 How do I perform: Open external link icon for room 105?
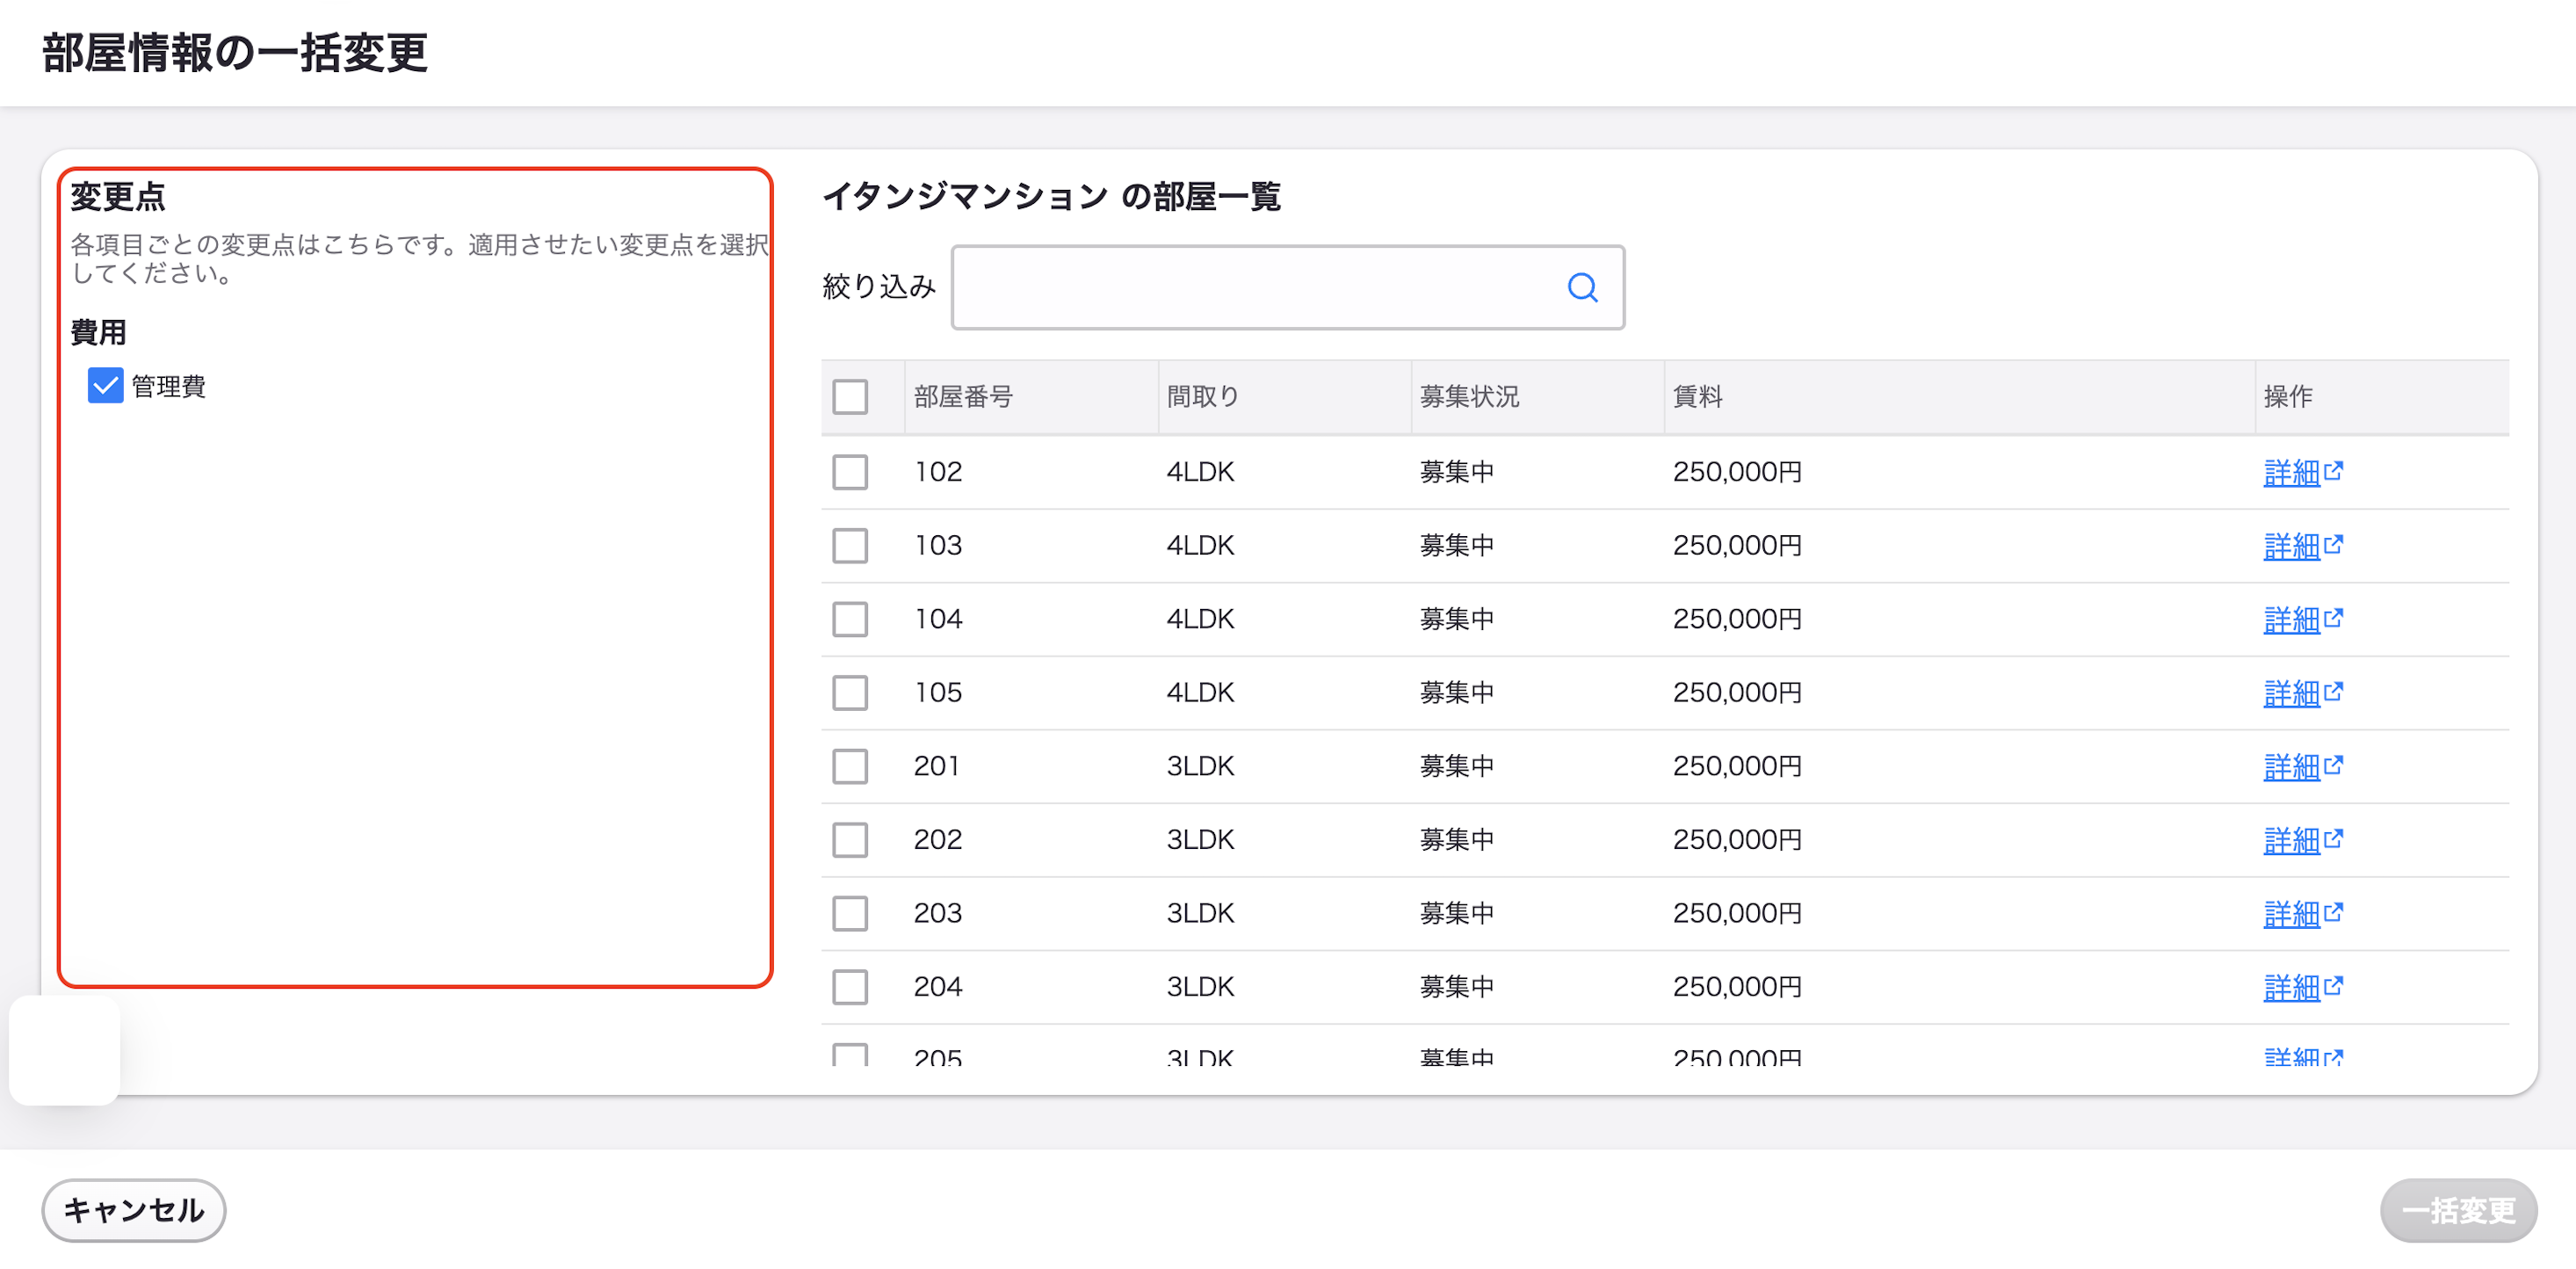coord(2333,692)
